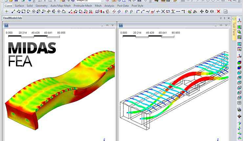
Task: Open the Post Style menu
Action: point(137,6)
